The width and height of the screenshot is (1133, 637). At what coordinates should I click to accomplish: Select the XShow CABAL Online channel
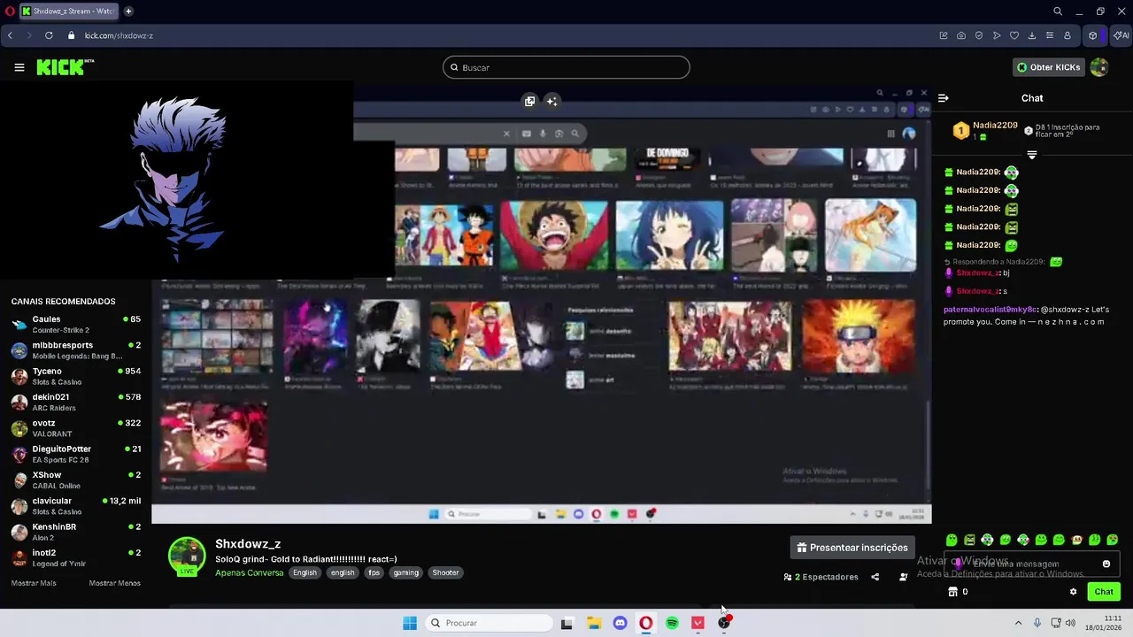76,480
